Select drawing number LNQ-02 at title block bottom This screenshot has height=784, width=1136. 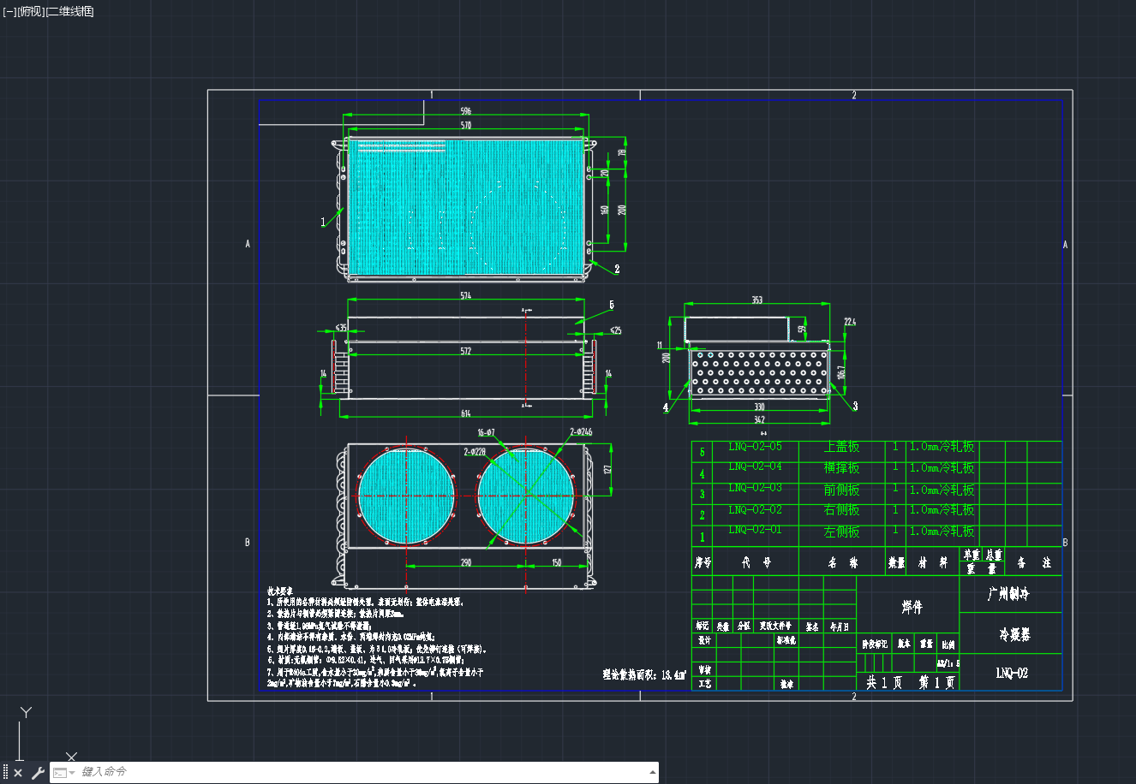pos(1012,674)
